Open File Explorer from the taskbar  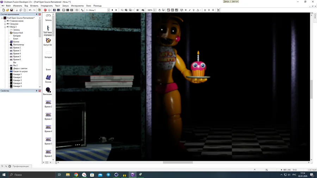pos(68,175)
